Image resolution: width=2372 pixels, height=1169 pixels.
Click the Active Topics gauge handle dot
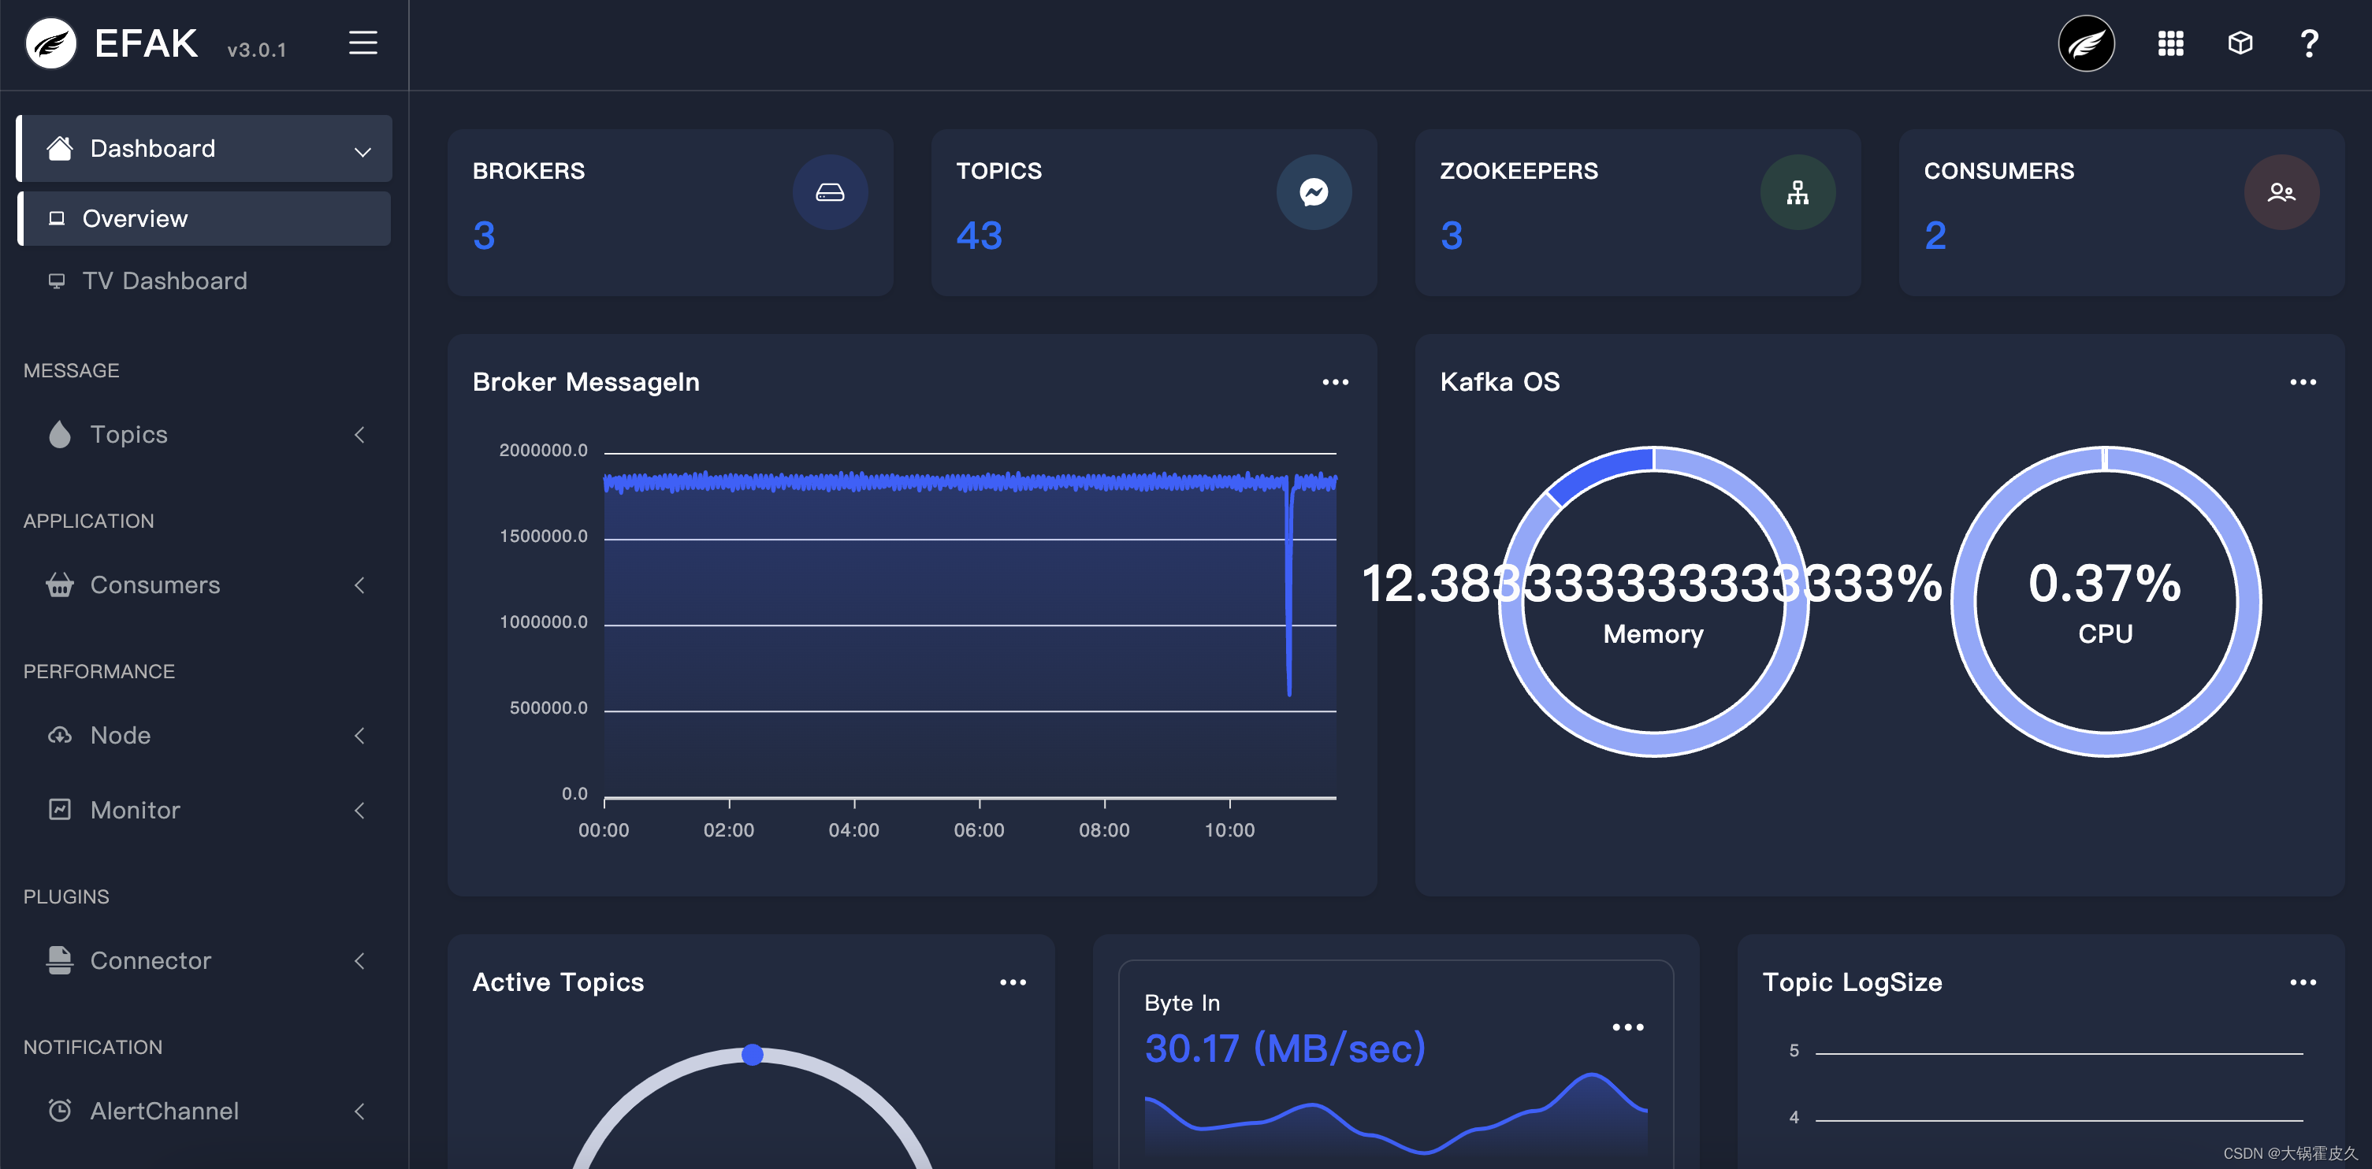[753, 1055]
